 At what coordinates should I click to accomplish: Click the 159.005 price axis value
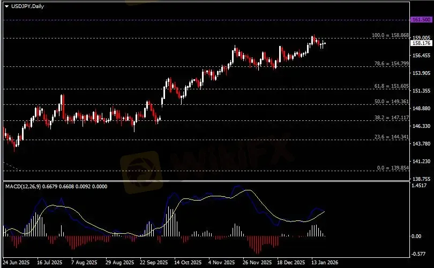click(x=422, y=37)
